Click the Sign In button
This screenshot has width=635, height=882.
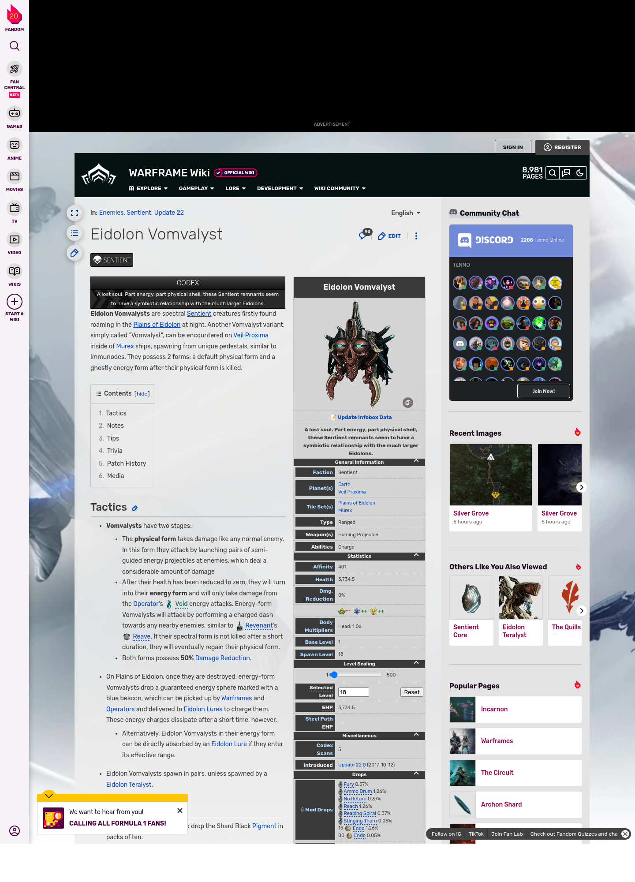point(513,147)
